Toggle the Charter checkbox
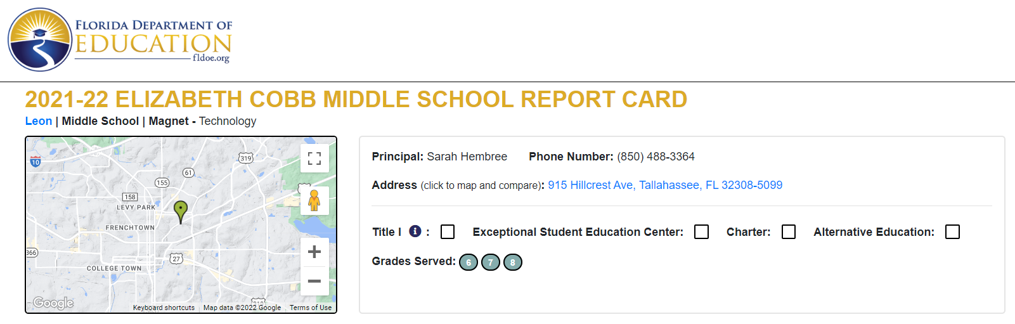This screenshot has width=1015, height=324. tap(789, 232)
